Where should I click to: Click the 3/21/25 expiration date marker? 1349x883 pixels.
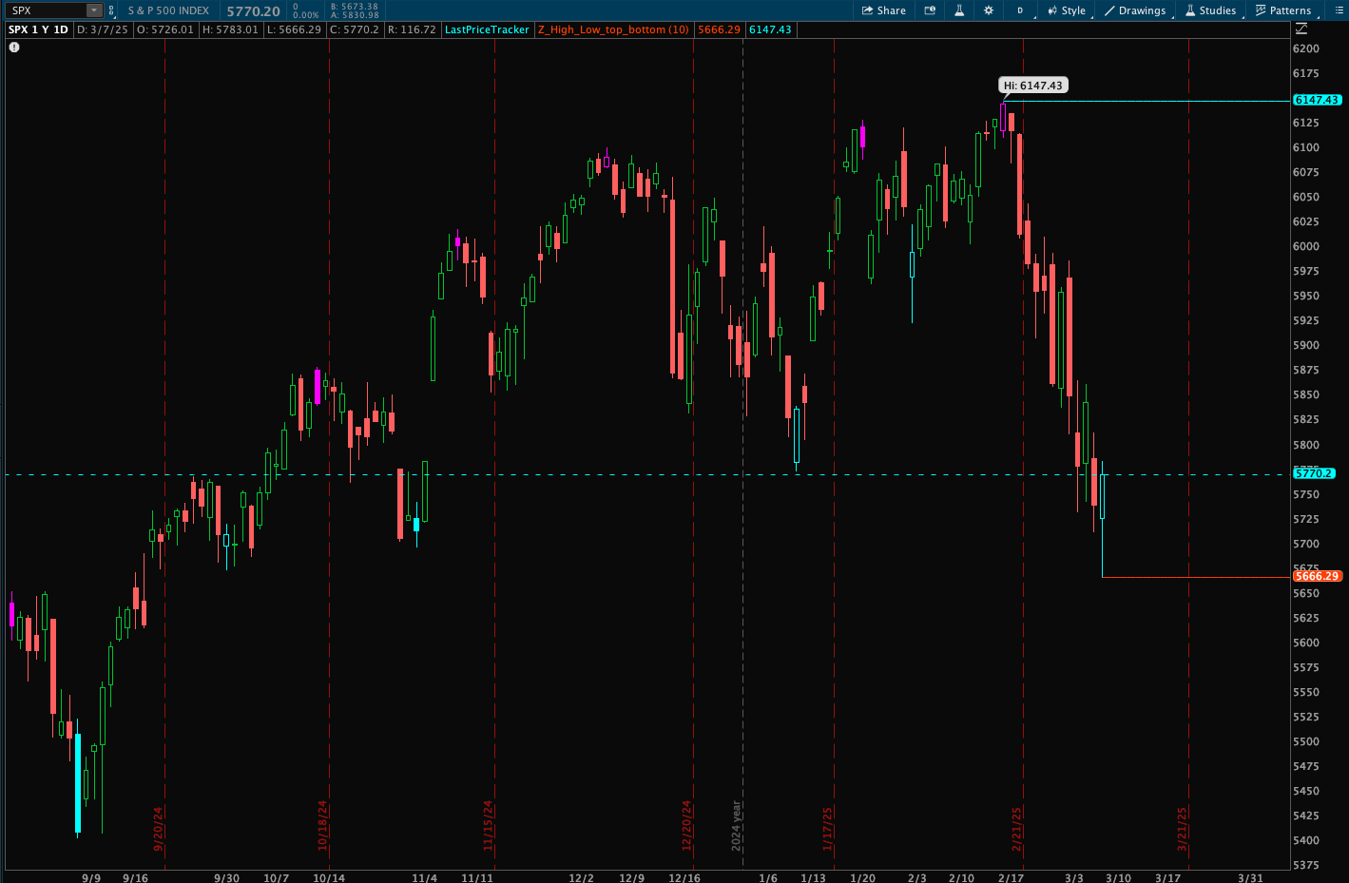click(x=1183, y=828)
